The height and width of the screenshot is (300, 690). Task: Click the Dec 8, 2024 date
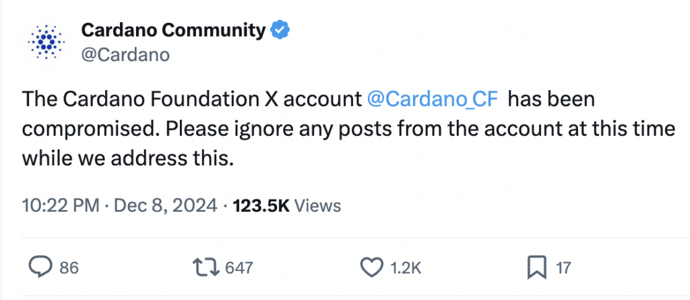pyautogui.click(x=166, y=206)
